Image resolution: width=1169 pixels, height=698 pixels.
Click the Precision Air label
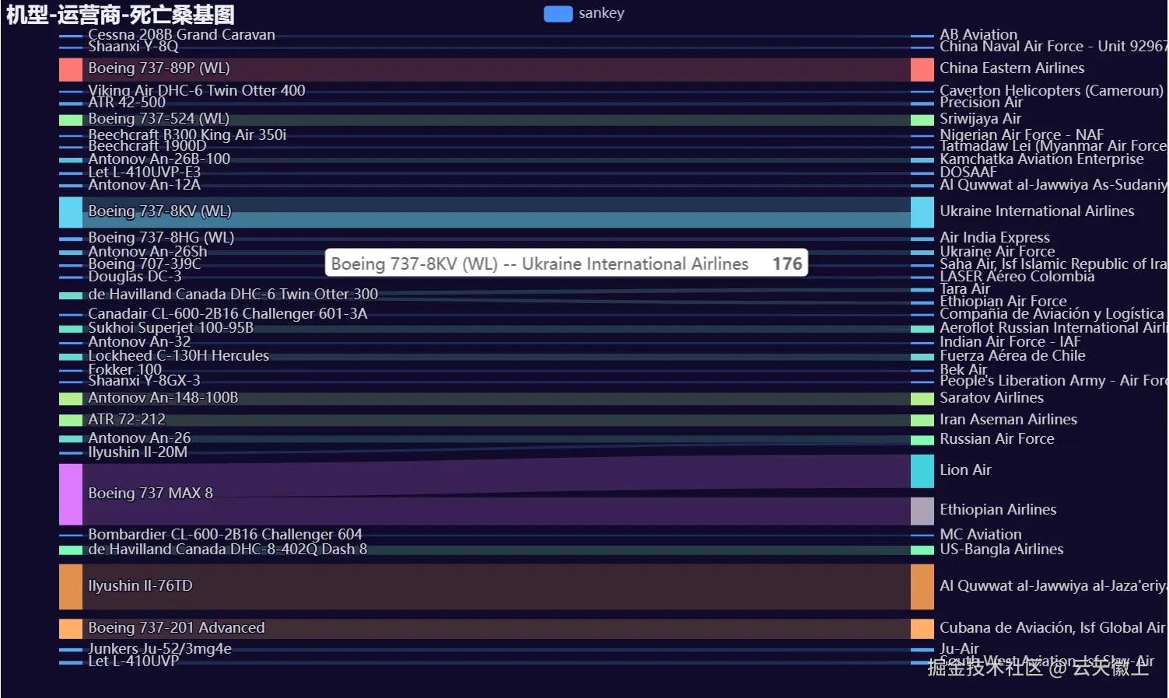click(x=981, y=103)
